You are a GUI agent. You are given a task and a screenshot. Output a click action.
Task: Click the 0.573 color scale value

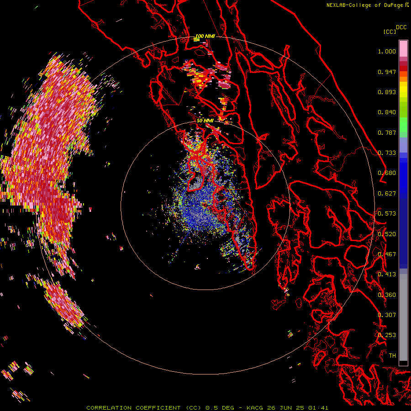(387, 214)
